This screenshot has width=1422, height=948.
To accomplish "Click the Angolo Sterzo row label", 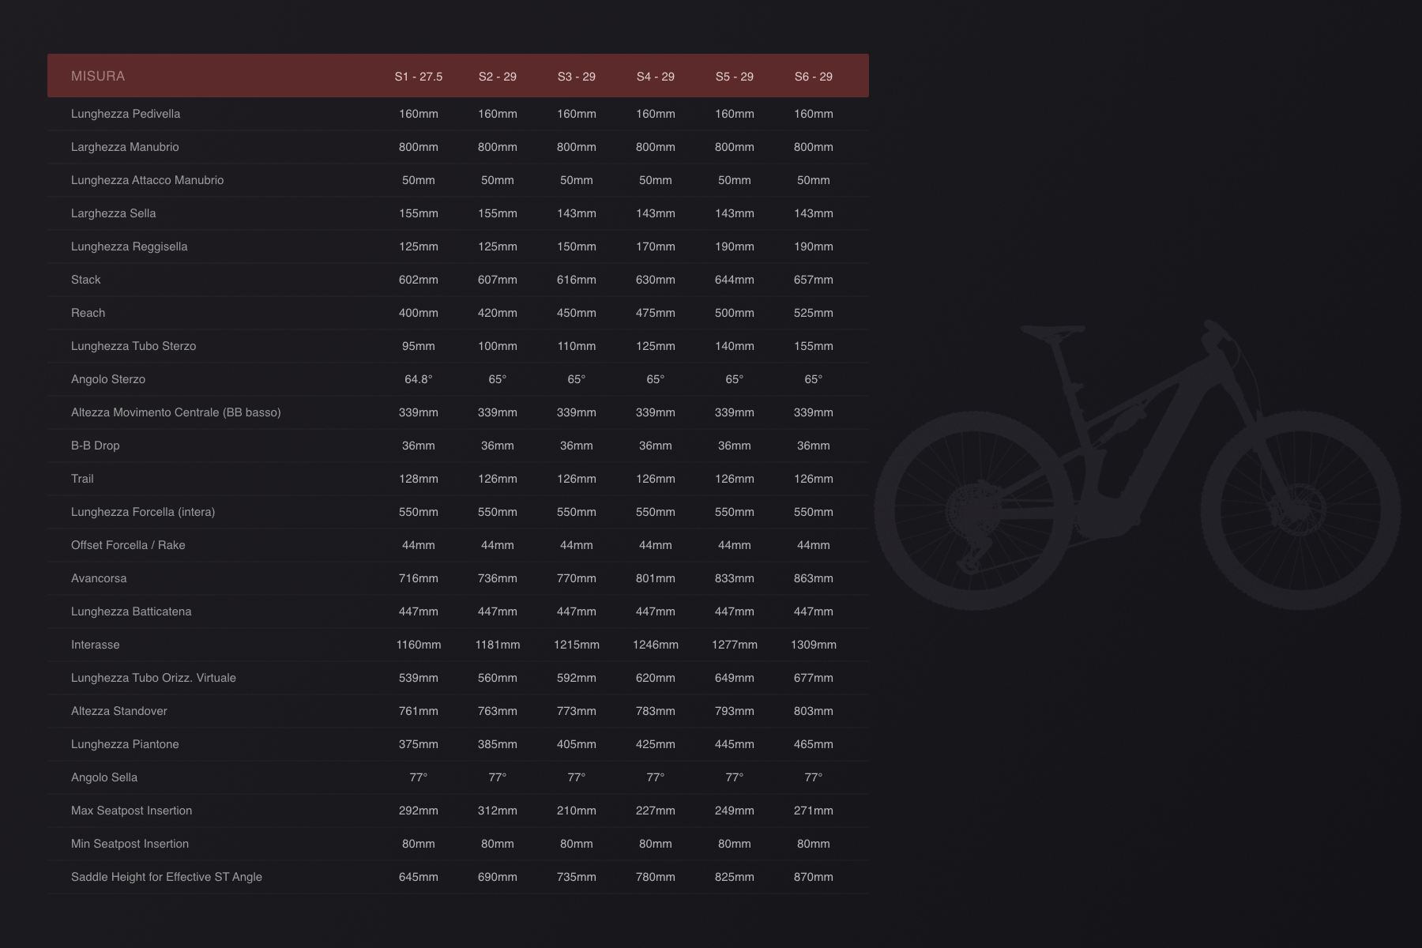I will [x=108, y=379].
